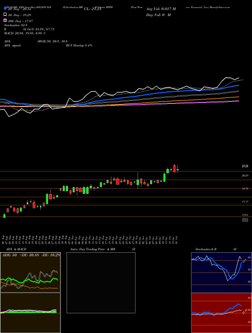Click the 'Stochastics & R' panel heading
The height and width of the screenshot is (333, 252).
click(206, 249)
